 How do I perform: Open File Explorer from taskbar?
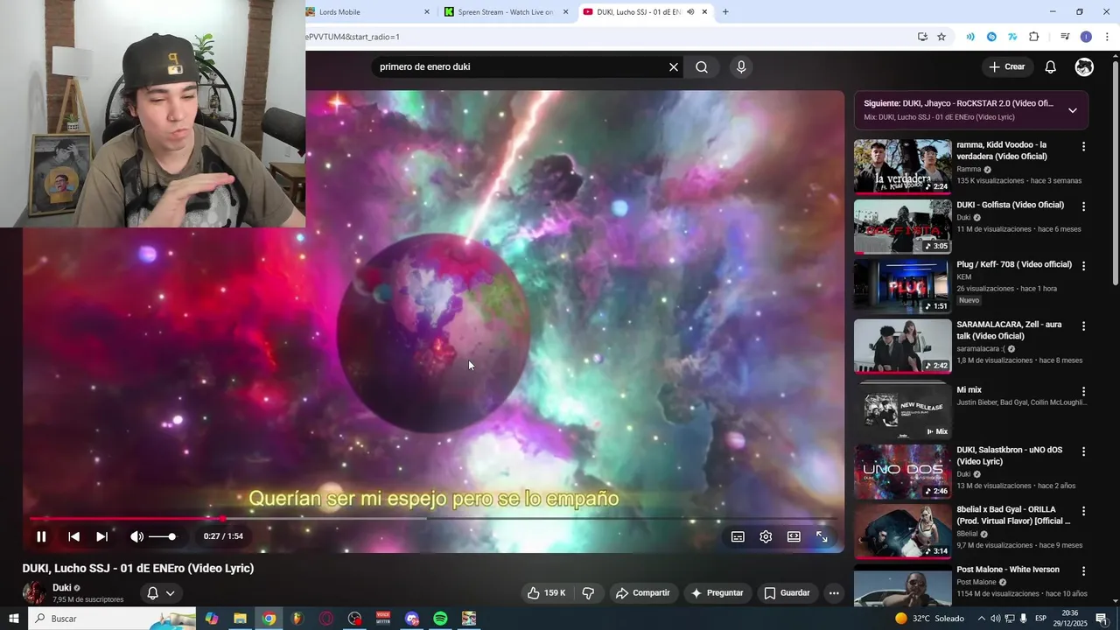(x=240, y=619)
